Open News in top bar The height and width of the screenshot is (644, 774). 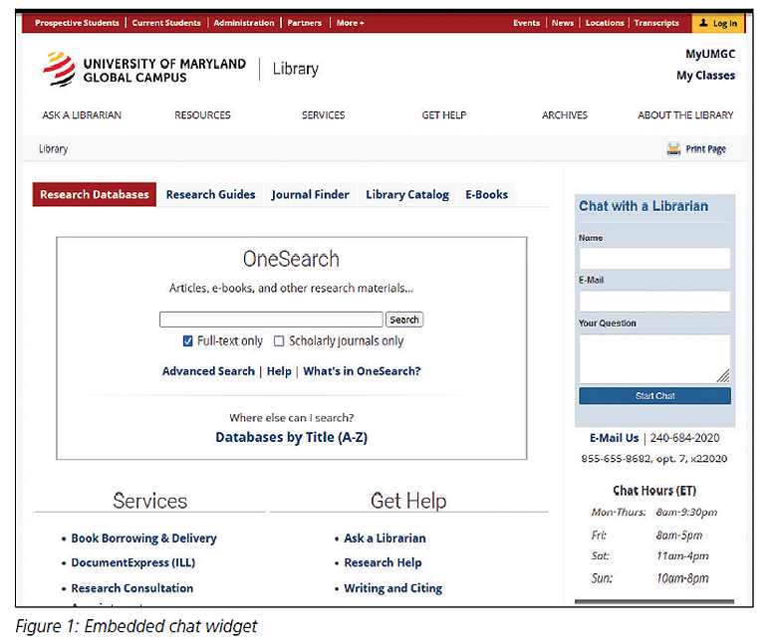(562, 23)
